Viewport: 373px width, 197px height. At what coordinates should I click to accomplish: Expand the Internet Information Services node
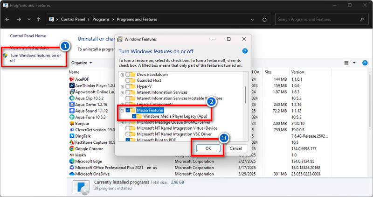point(122,92)
